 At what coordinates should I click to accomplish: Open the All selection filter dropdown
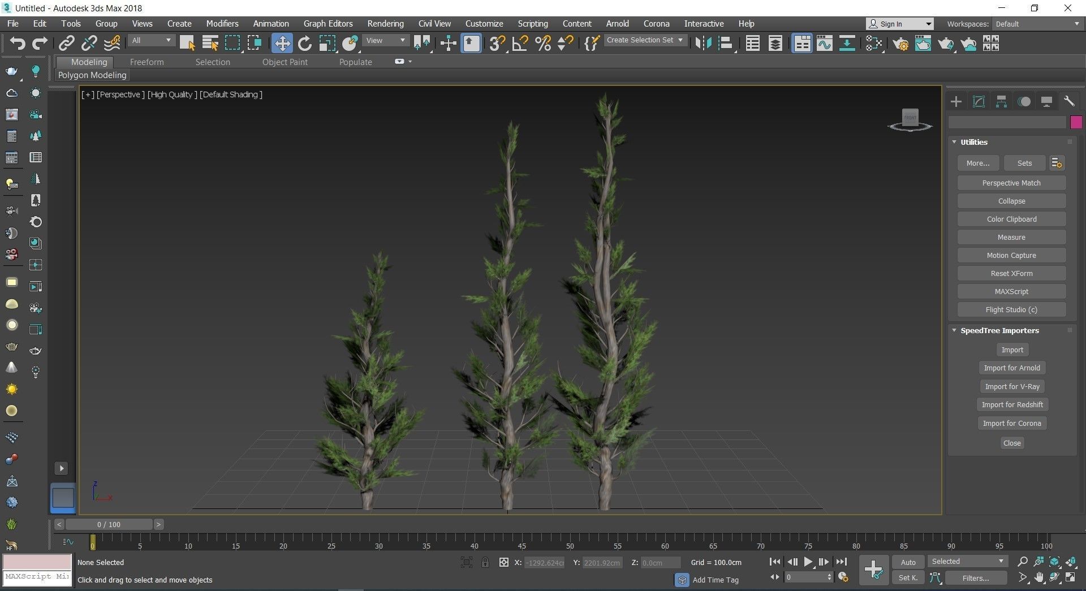(151, 41)
